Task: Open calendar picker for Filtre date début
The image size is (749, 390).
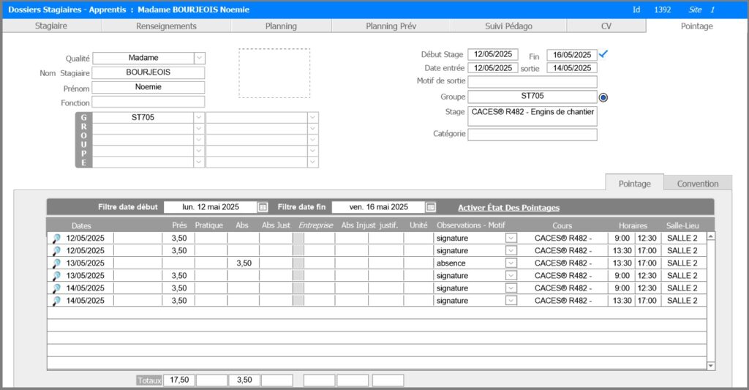Action: tap(263, 207)
